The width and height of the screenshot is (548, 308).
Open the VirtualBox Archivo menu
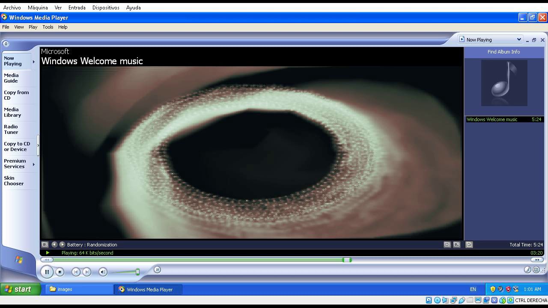coord(12,8)
